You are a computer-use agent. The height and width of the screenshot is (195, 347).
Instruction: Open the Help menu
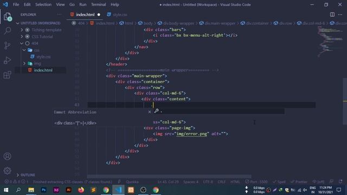115,4
